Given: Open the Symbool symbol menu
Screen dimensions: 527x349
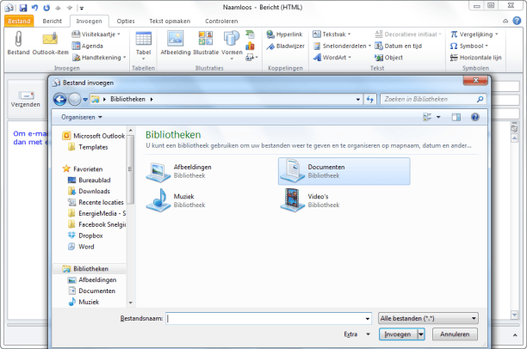Looking at the screenshot, I should [469, 46].
